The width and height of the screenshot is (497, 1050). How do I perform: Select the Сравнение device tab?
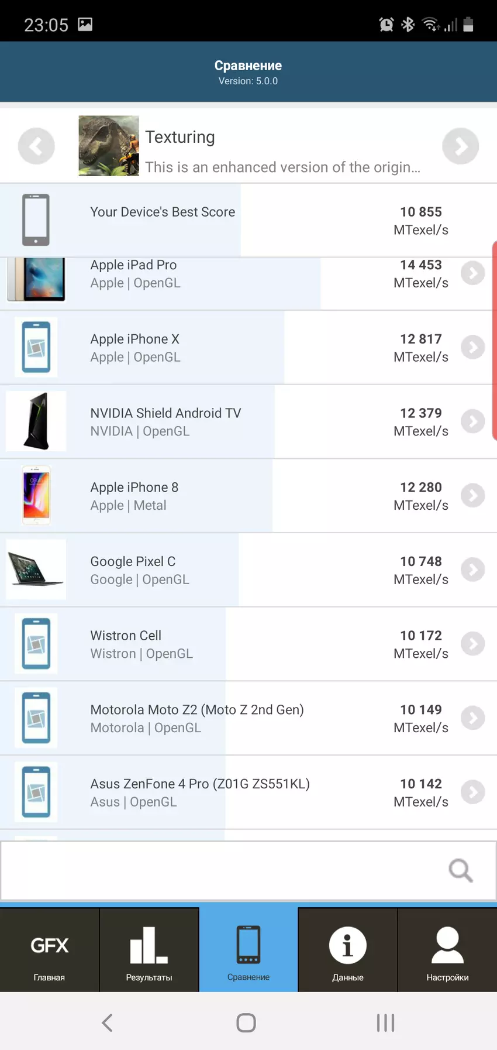coord(248,951)
